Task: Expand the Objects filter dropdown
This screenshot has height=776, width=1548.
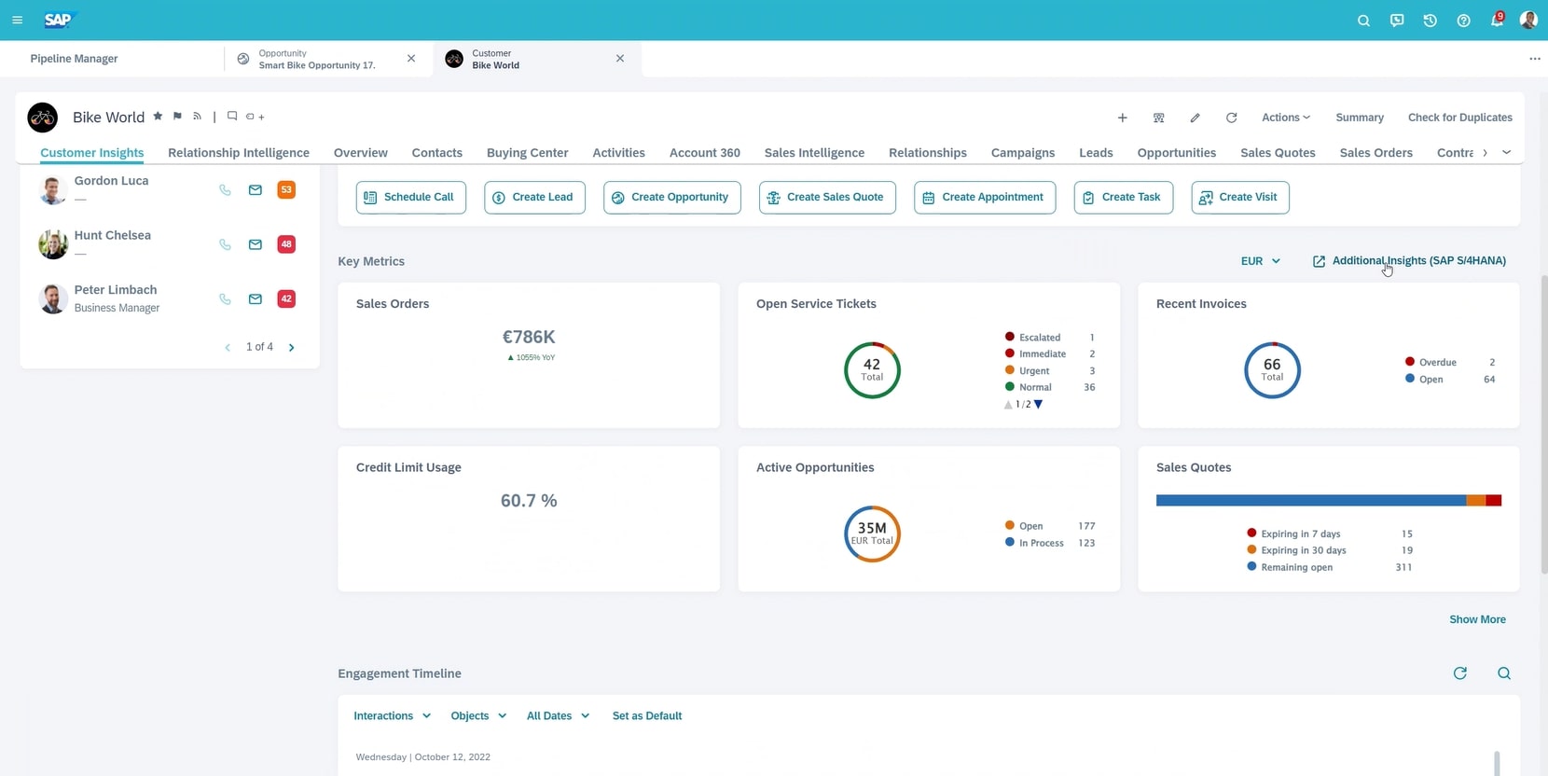Action: pos(478,716)
